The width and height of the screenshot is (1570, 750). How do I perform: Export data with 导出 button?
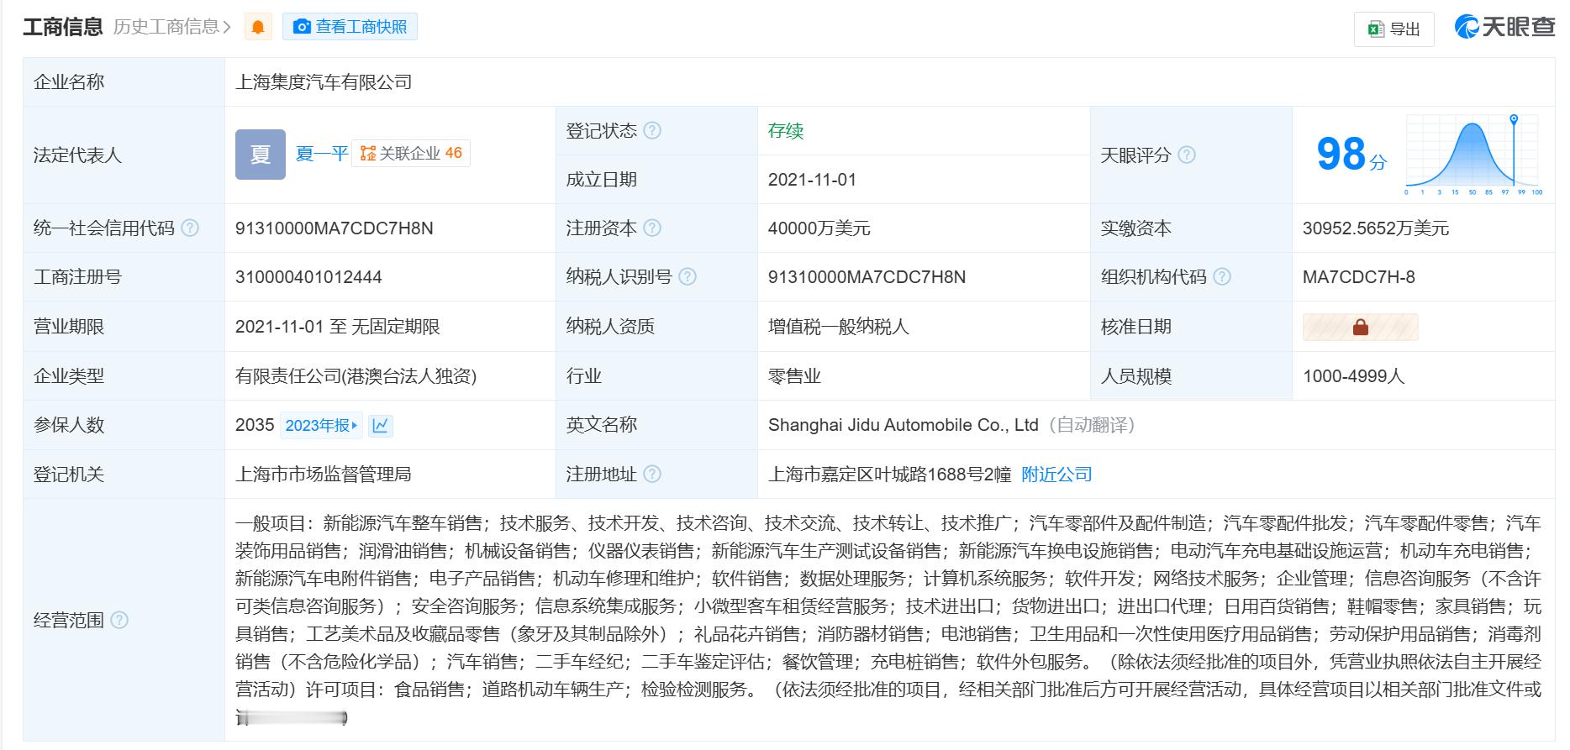(x=1394, y=29)
